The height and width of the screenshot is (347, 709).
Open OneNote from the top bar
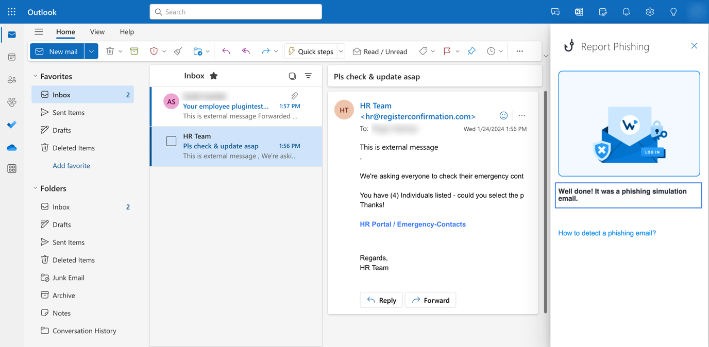[579, 11]
